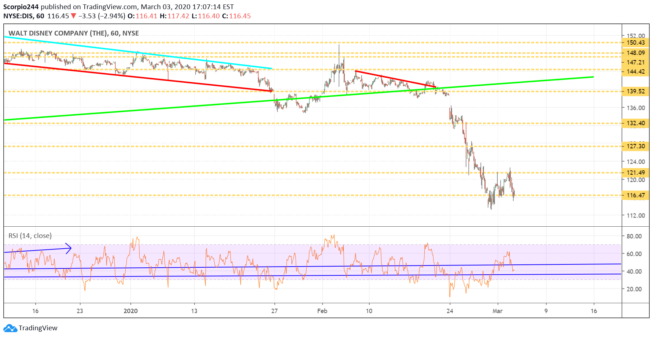Screen dimensions: 653x338
Task: Select the 150.43 price level label
Action: pos(635,42)
